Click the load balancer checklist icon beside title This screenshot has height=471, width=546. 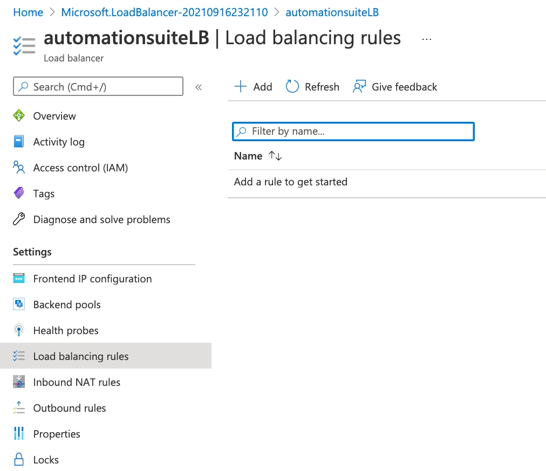pos(24,46)
